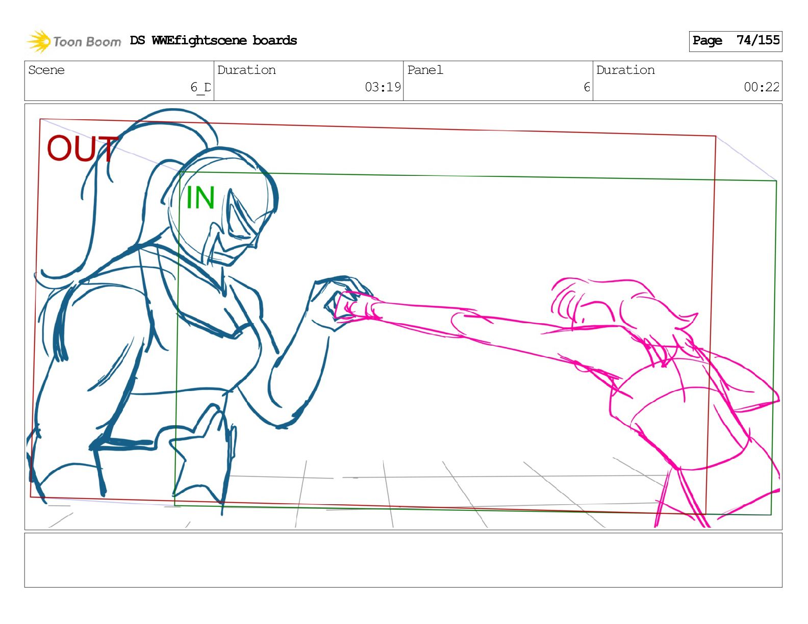Click the 'Page 74/155' box
Screen dimensions: 808x624
click(735, 41)
